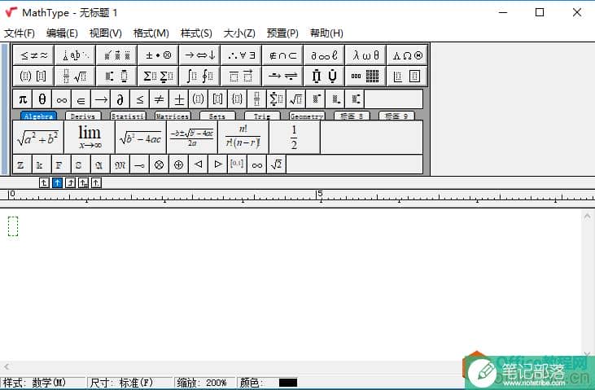Insert the square root of 2 symbol

[x=276, y=164]
